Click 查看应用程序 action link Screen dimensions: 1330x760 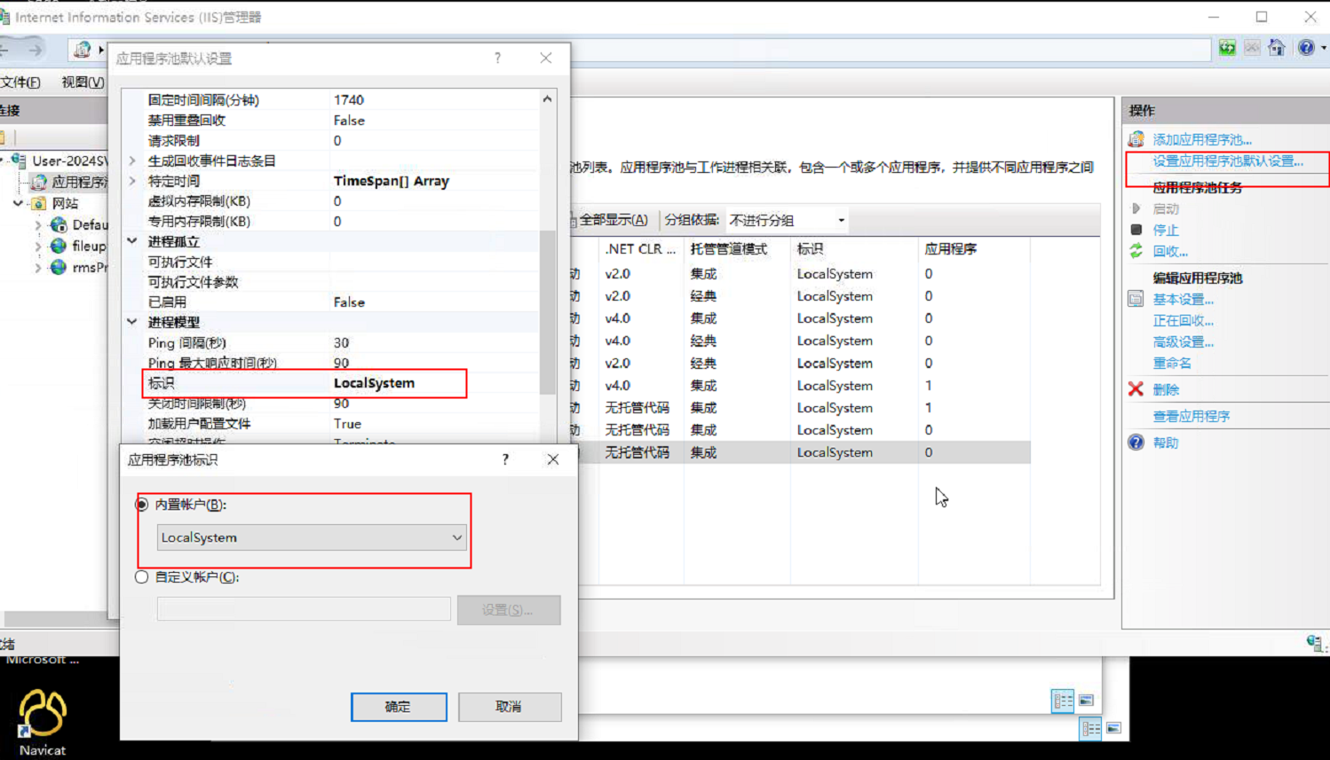pos(1191,416)
